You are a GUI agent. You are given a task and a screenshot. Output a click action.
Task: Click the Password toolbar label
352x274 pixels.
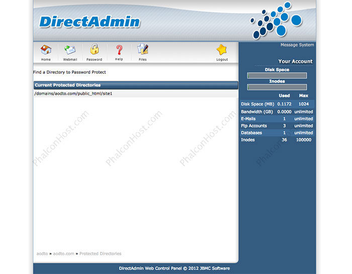95,59
